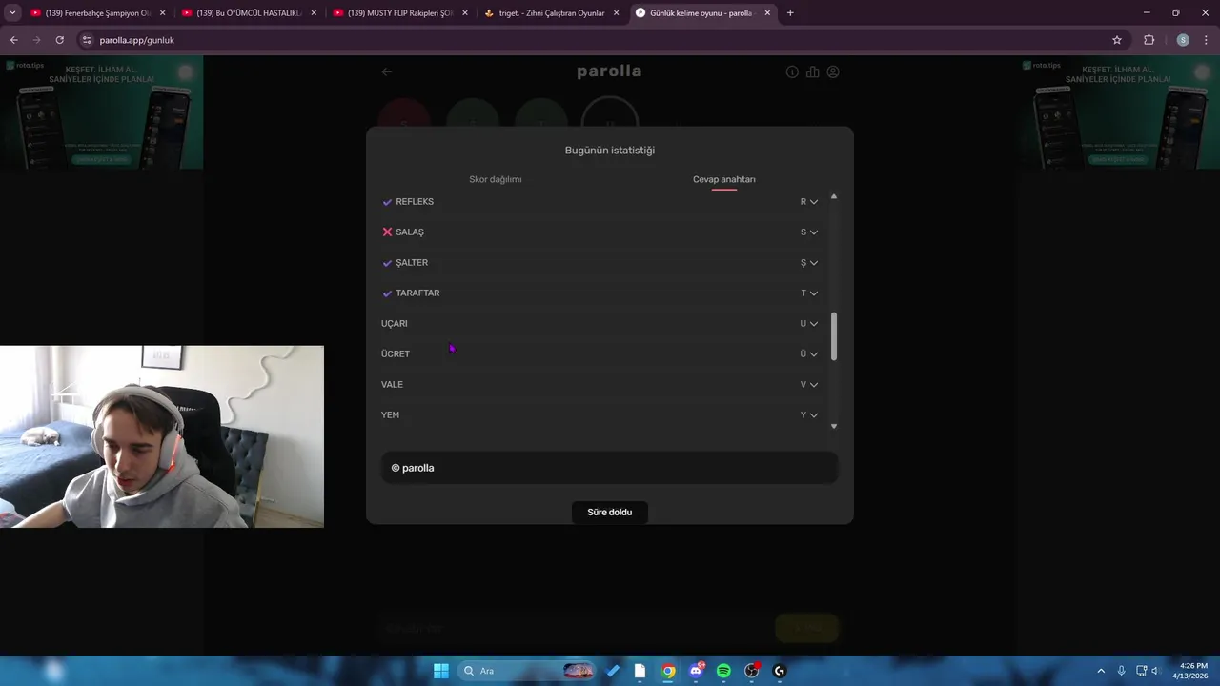Click the REFLEKS word text
Image resolution: width=1220 pixels, height=686 pixels.
415,202
